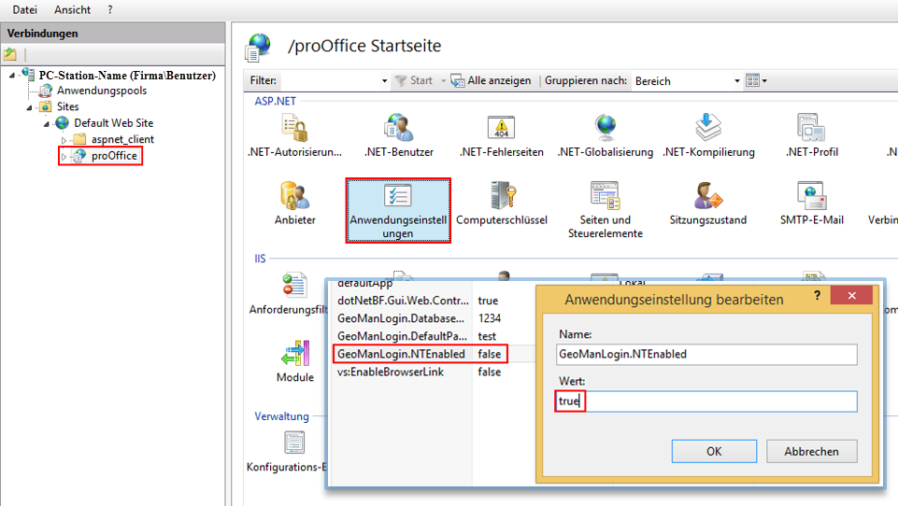Open the Anbieter icon

click(x=294, y=198)
